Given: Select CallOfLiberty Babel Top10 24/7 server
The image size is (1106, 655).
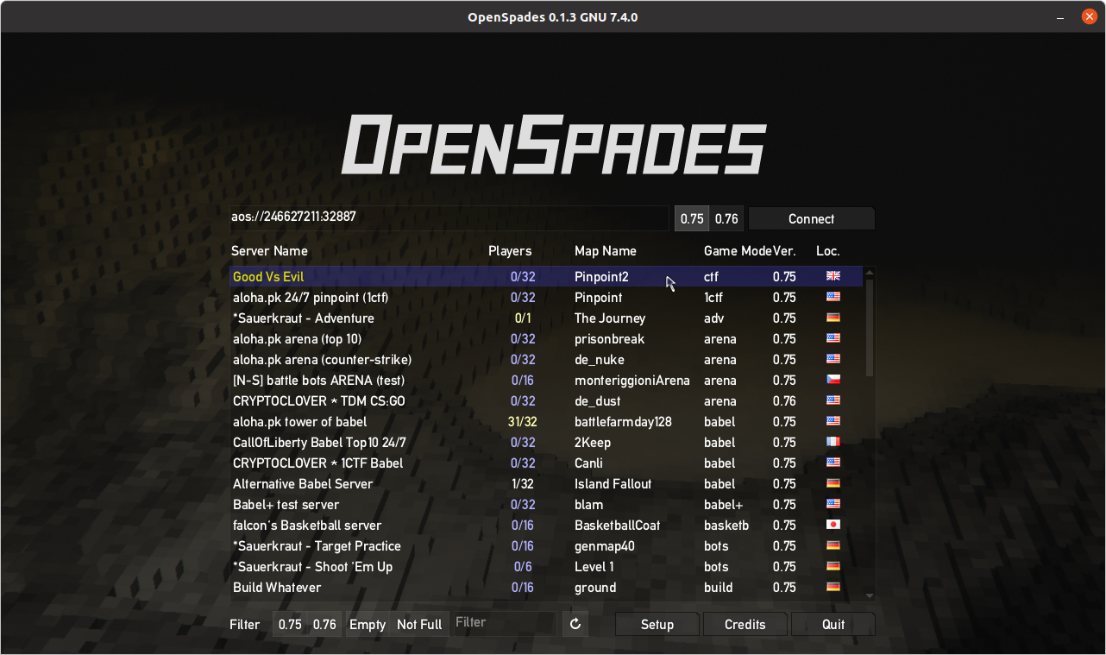Looking at the screenshot, I should tap(546, 442).
